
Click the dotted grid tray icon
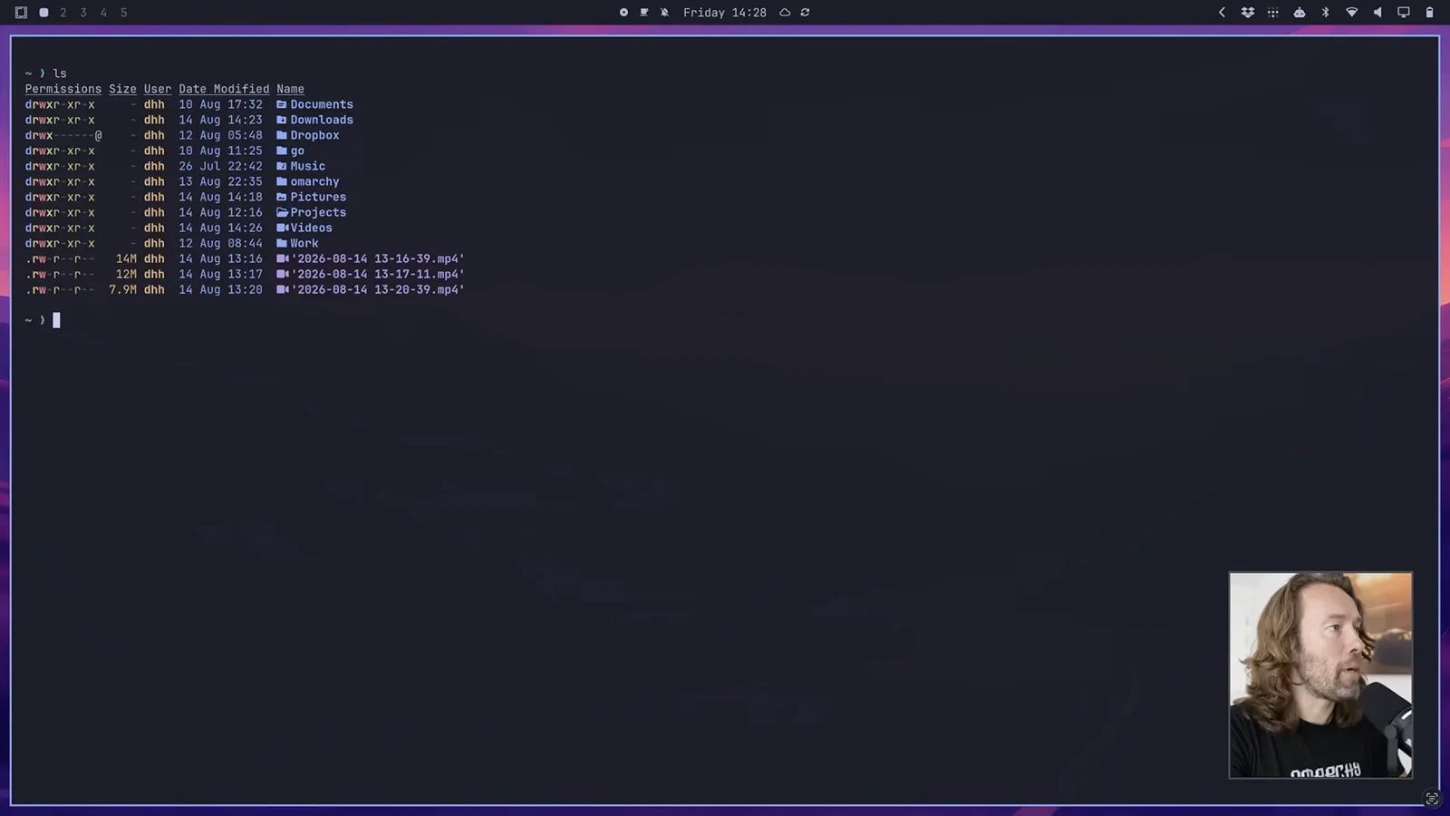point(1273,13)
